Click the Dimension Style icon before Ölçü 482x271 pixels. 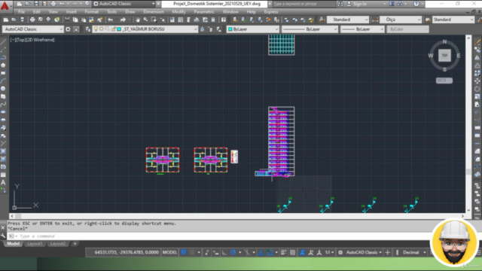(375, 20)
